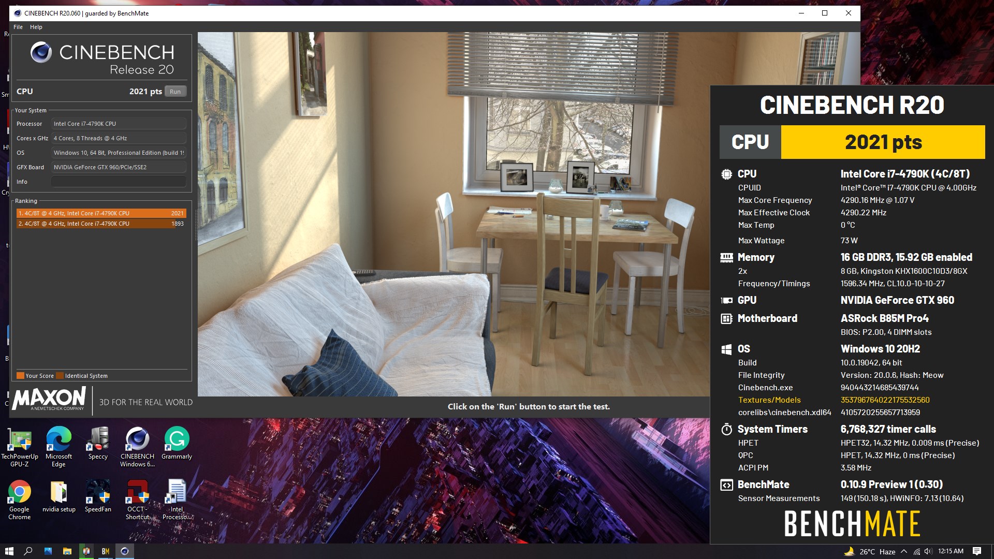
Task: Click BenchMate code icon in panel
Action: point(726,484)
